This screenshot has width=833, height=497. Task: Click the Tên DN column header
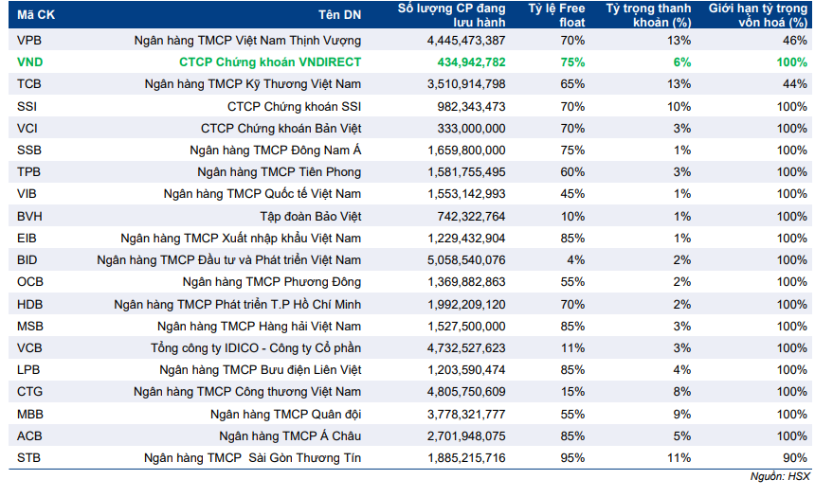(x=339, y=15)
